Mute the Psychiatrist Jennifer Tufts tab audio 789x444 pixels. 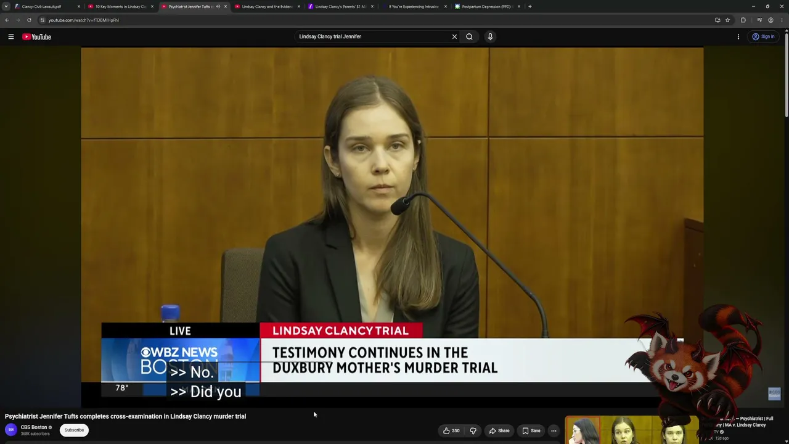(x=218, y=6)
